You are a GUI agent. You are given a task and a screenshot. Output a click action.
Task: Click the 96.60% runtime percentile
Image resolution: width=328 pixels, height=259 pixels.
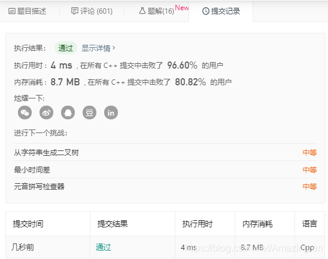click(182, 65)
